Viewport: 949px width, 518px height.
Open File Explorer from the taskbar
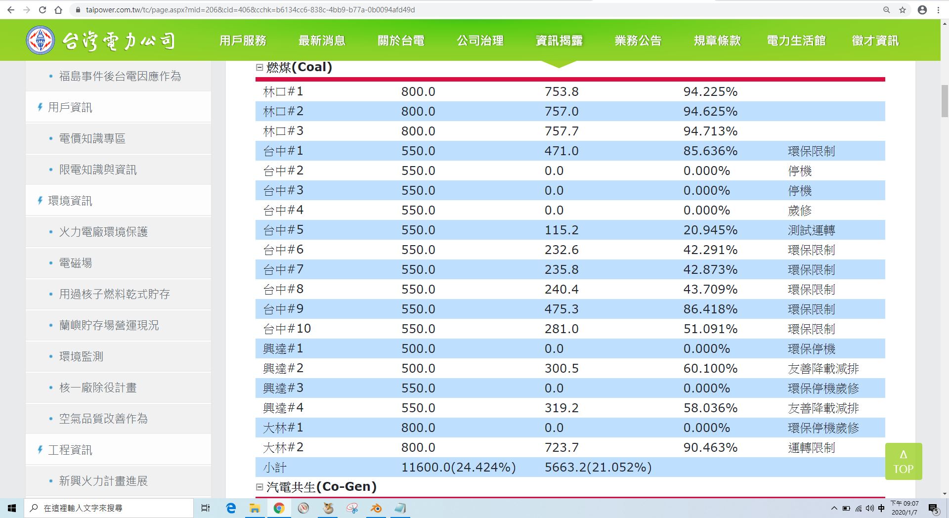point(255,508)
